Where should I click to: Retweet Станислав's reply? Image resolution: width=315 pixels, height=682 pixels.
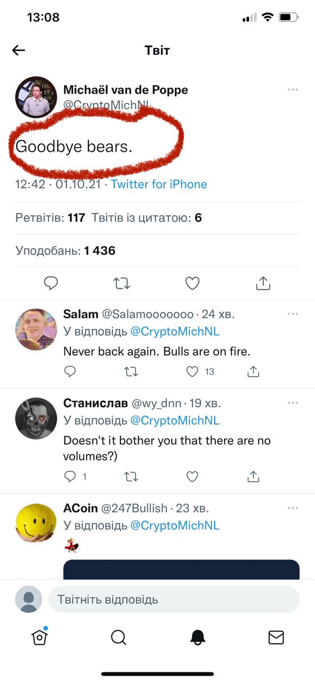131,476
